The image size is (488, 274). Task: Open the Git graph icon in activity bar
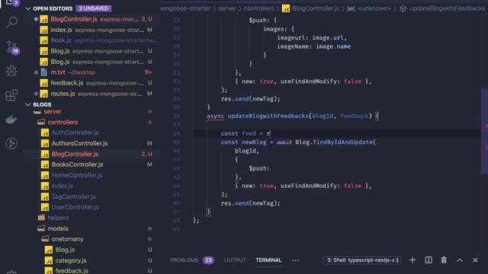pyautogui.click(x=12, y=143)
